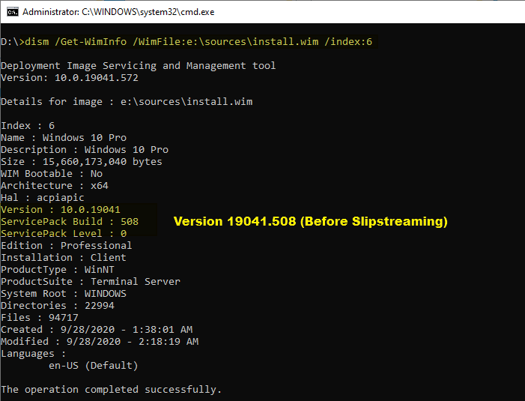
Task: Click the 'Version : 10.0.19041' line
Action: [x=61, y=210]
